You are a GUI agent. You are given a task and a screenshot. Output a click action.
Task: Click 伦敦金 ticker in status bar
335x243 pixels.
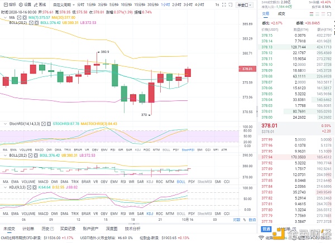tap(165, 237)
